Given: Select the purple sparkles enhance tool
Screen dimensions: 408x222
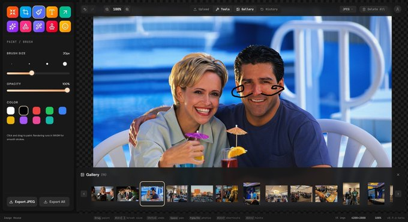Looking at the screenshot, I should click(x=13, y=26).
